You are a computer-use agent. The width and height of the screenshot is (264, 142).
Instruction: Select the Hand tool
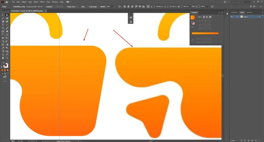click(3, 58)
